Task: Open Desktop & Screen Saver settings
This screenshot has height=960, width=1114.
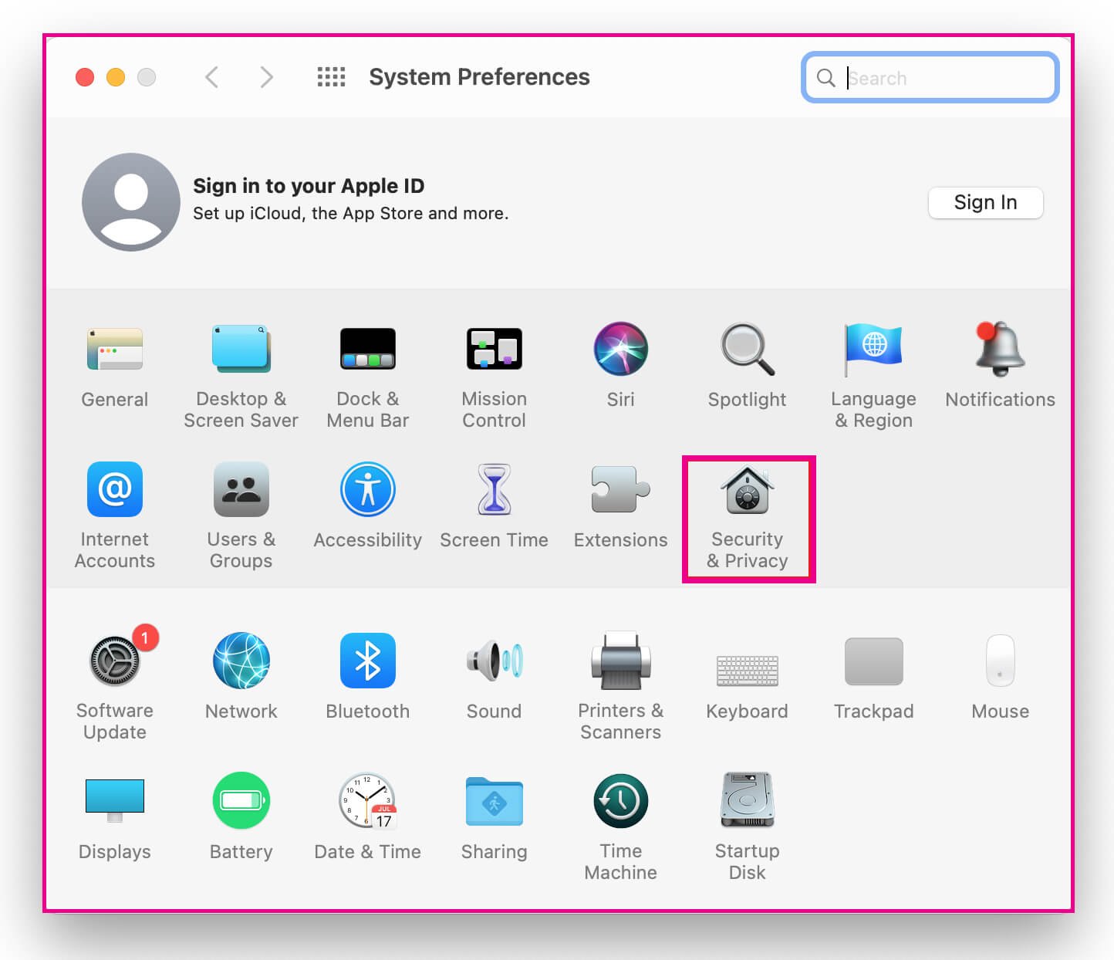Action: [x=241, y=363]
